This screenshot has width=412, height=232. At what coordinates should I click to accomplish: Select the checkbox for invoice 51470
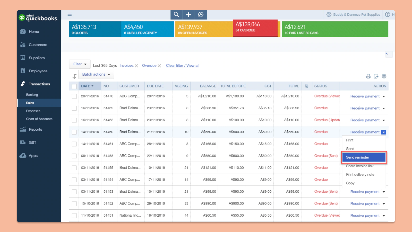click(74, 96)
